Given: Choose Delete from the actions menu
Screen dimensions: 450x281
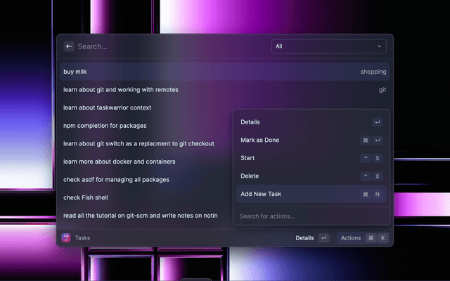Looking at the screenshot, I should pos(250,176).
